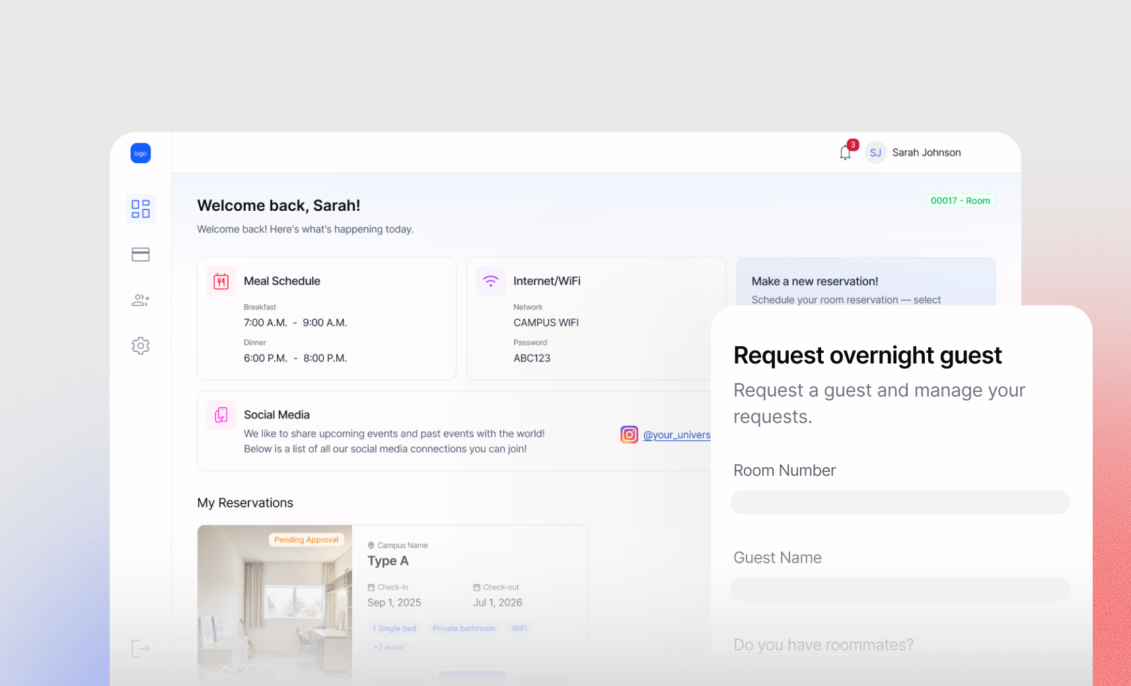Click the @your_university Instagram link
The width and height of the screenshot is (1131, 686).
coord(676,435)
